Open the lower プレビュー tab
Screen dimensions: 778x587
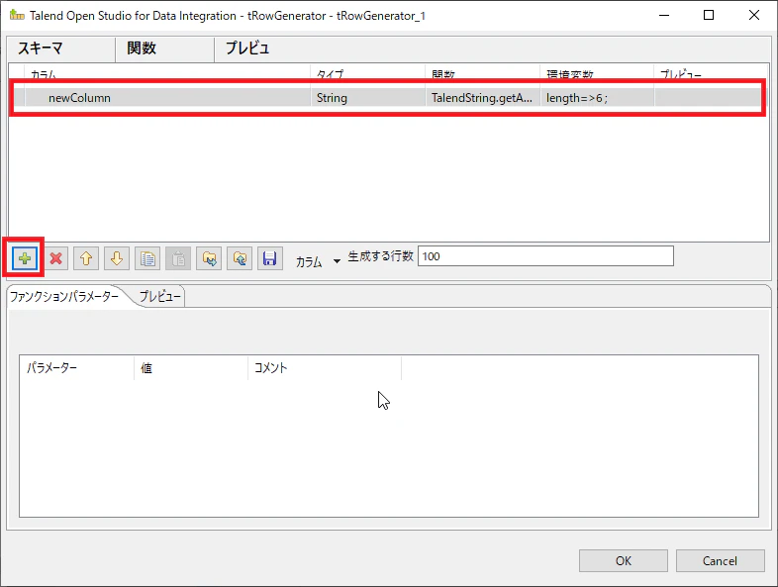(x=159, y=297)
